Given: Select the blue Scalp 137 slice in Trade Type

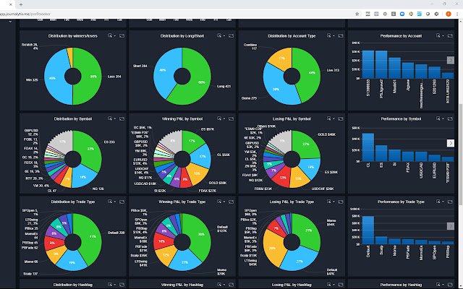Looking at the screenshot, I should point(72,262).
